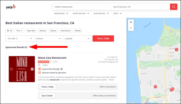Image resolution: width=181 pixels, height=104 pixels.
Task: Toggle the Delivery filter
Action: [x=43, y=31]
